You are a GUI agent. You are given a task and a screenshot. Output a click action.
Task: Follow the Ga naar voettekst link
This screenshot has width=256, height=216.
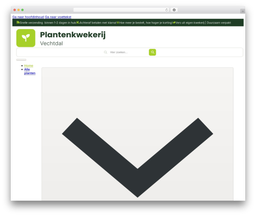click(58, 17)
